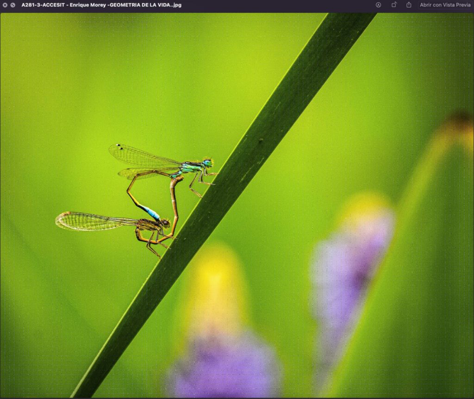474x399 pixels.
Task: Click the upper damselfly's transparent wing
Action: coord(139,157)
